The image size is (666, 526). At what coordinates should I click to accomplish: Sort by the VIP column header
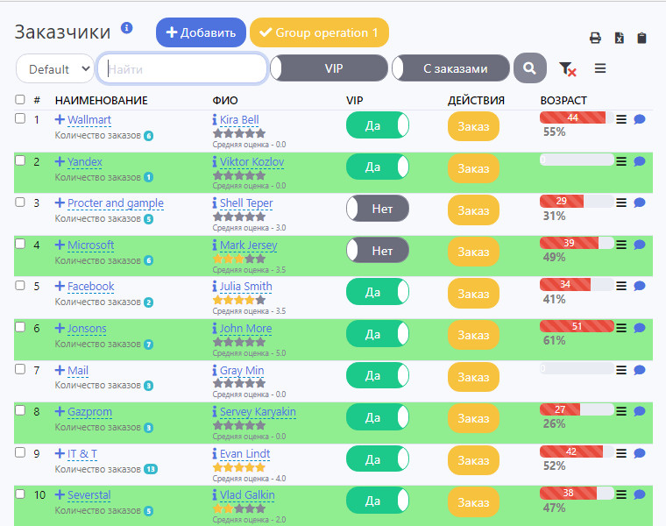355,101
